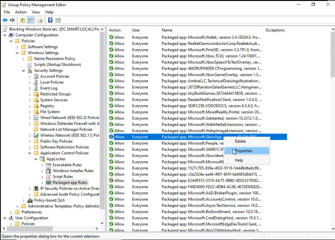Screen dimensions: 335x240
Task: Select the ReaderNotificationClient rule row
Action: click(198, 99)
